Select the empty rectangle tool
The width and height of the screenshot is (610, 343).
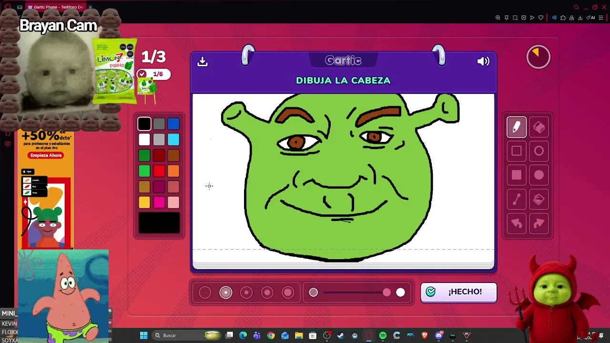517,151
